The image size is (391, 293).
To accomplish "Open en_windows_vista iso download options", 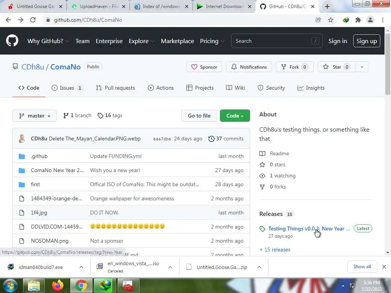I will (x=170, y=267).
